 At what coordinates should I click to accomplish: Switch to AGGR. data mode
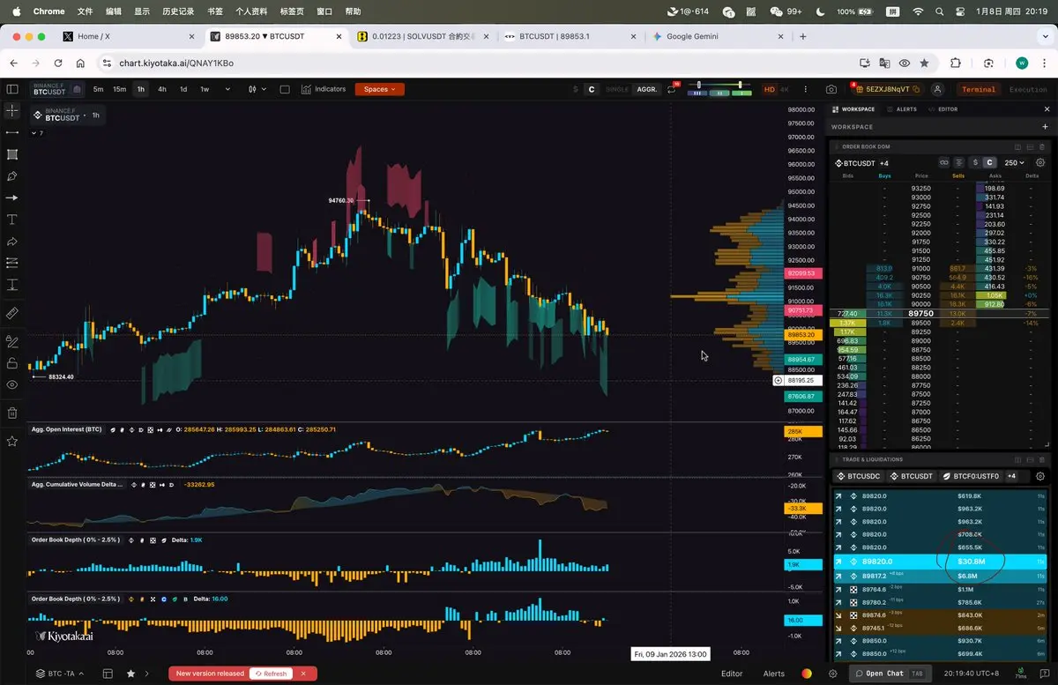coord(647,89)
